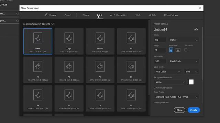Switch to the Mobile tab
The image size is (220, 123).
[x=152, y=15]
